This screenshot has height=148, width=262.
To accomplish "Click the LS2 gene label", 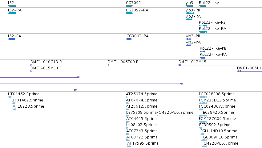I will tap(11, 3).
